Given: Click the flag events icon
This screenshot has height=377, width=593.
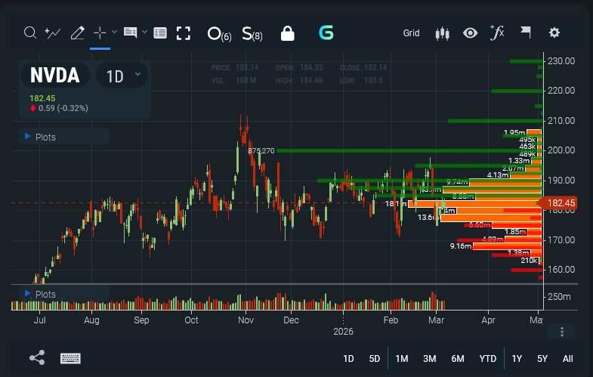Looking at the screenshot, I should (526, 32).
